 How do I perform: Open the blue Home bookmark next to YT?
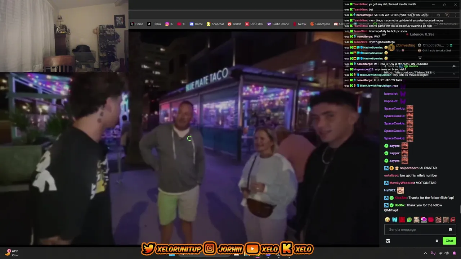coord(196,24)
